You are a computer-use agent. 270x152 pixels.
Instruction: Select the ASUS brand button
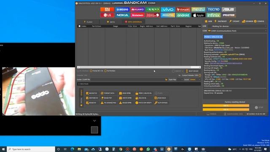pos(229,9)
